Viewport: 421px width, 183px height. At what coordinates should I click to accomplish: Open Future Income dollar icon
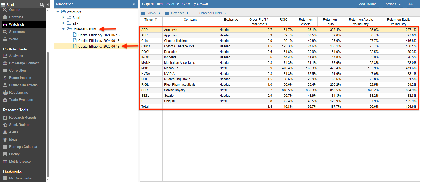coord(5,78)
